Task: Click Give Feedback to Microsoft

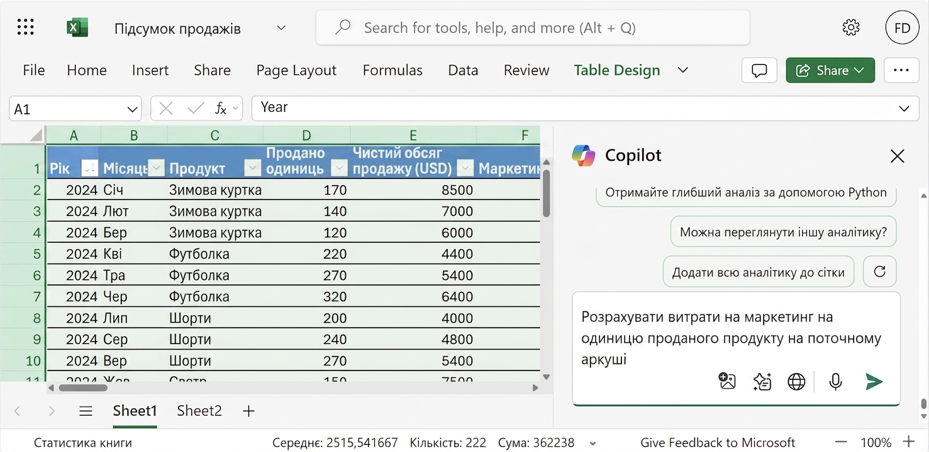Action: (718, 443)
